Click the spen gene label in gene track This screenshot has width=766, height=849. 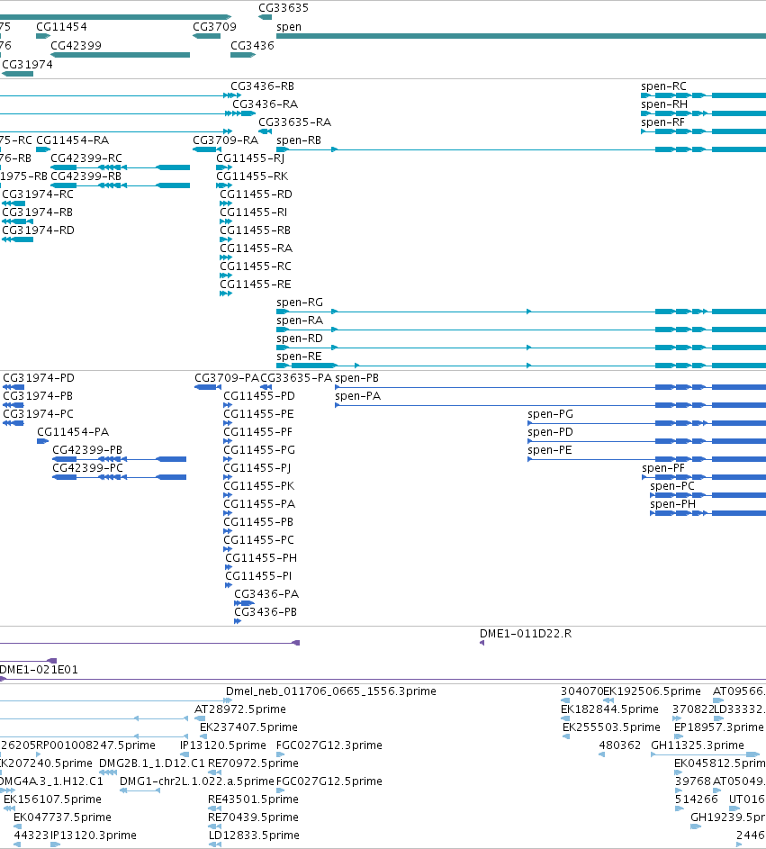click(x=289, y=27)
